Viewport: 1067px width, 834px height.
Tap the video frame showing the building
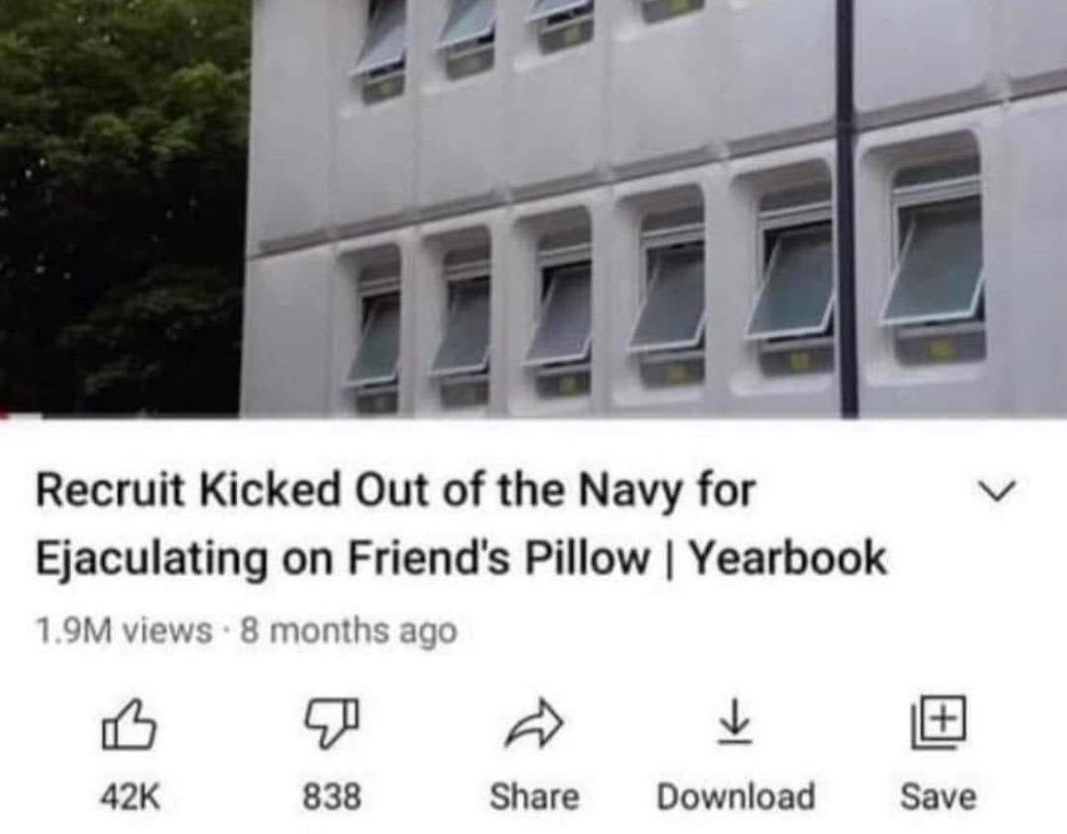coord(533,206)
